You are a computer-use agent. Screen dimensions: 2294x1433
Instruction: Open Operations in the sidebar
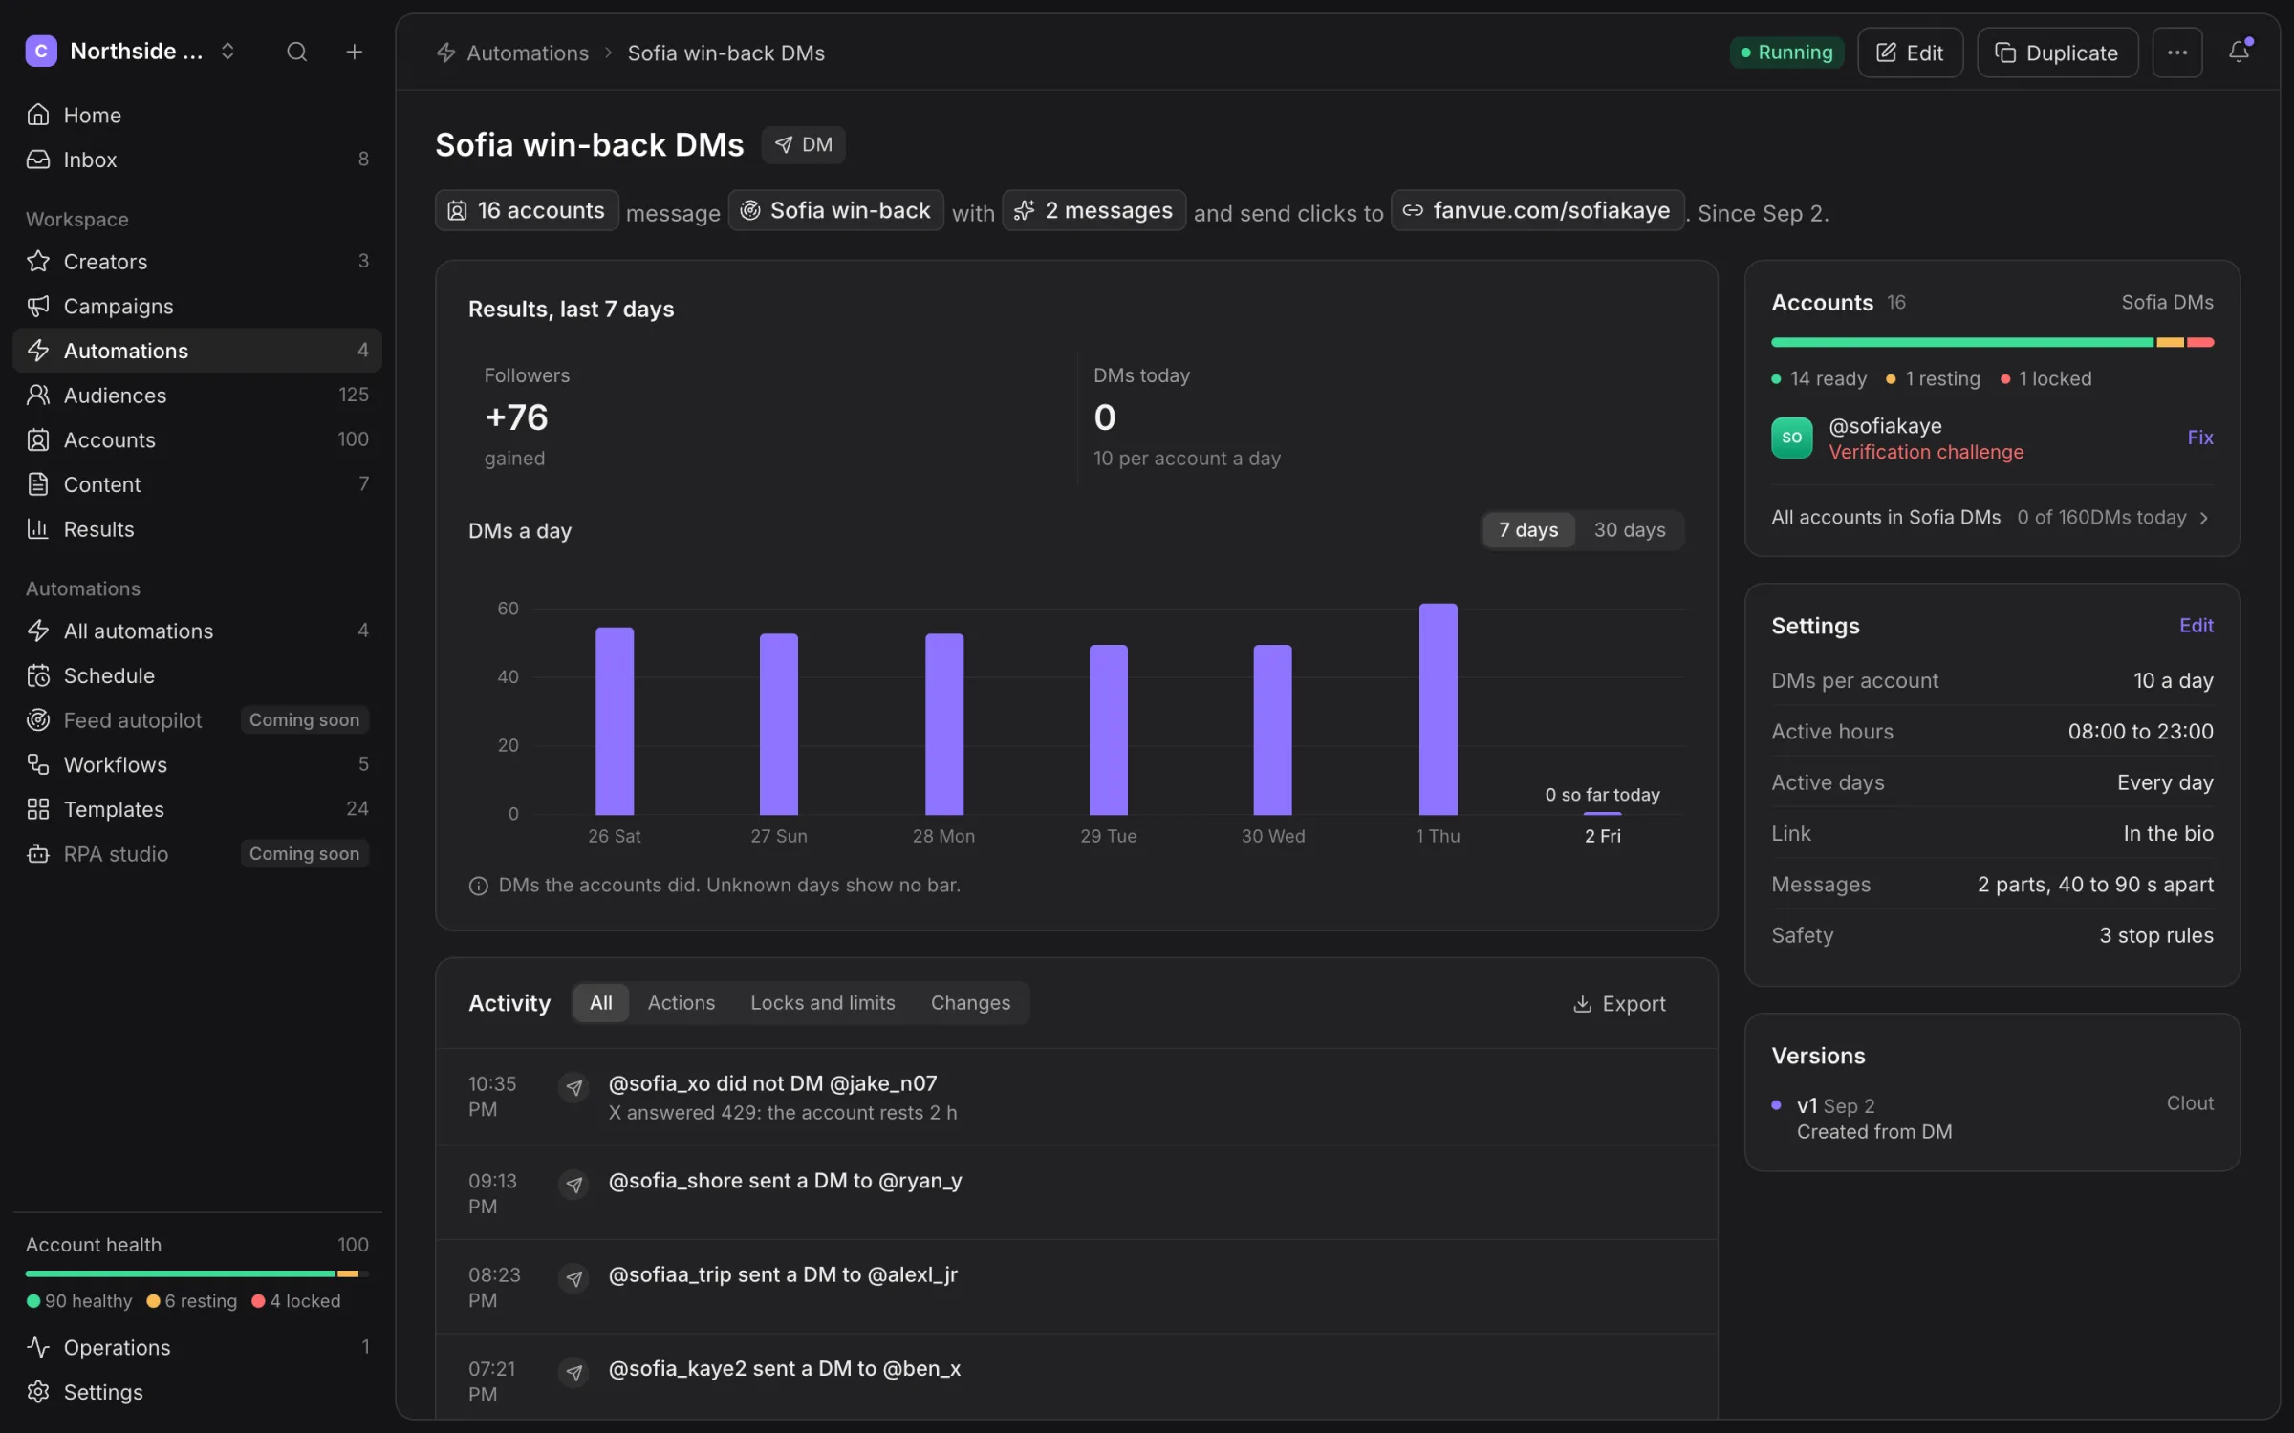click(x=197, y=1347)
